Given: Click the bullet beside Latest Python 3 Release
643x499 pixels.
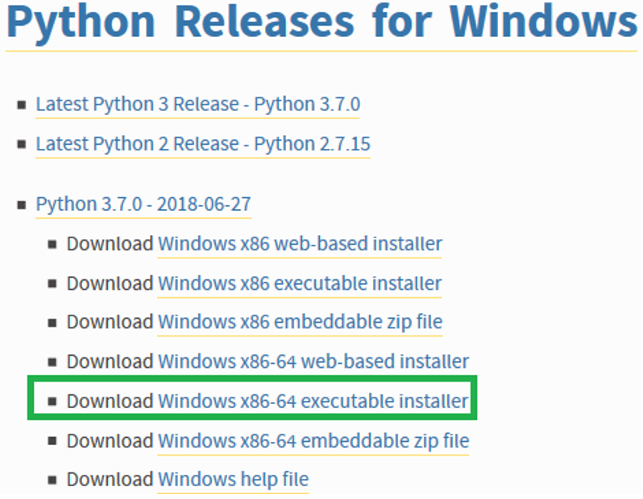Looking at the screenshot, I should coord(21,105).
